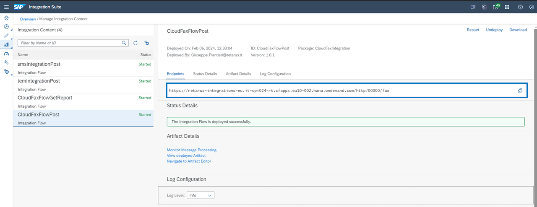The image size is (537, 207).
Task: Open the product switcher grid icon
Action: click(x=507, y=7)
